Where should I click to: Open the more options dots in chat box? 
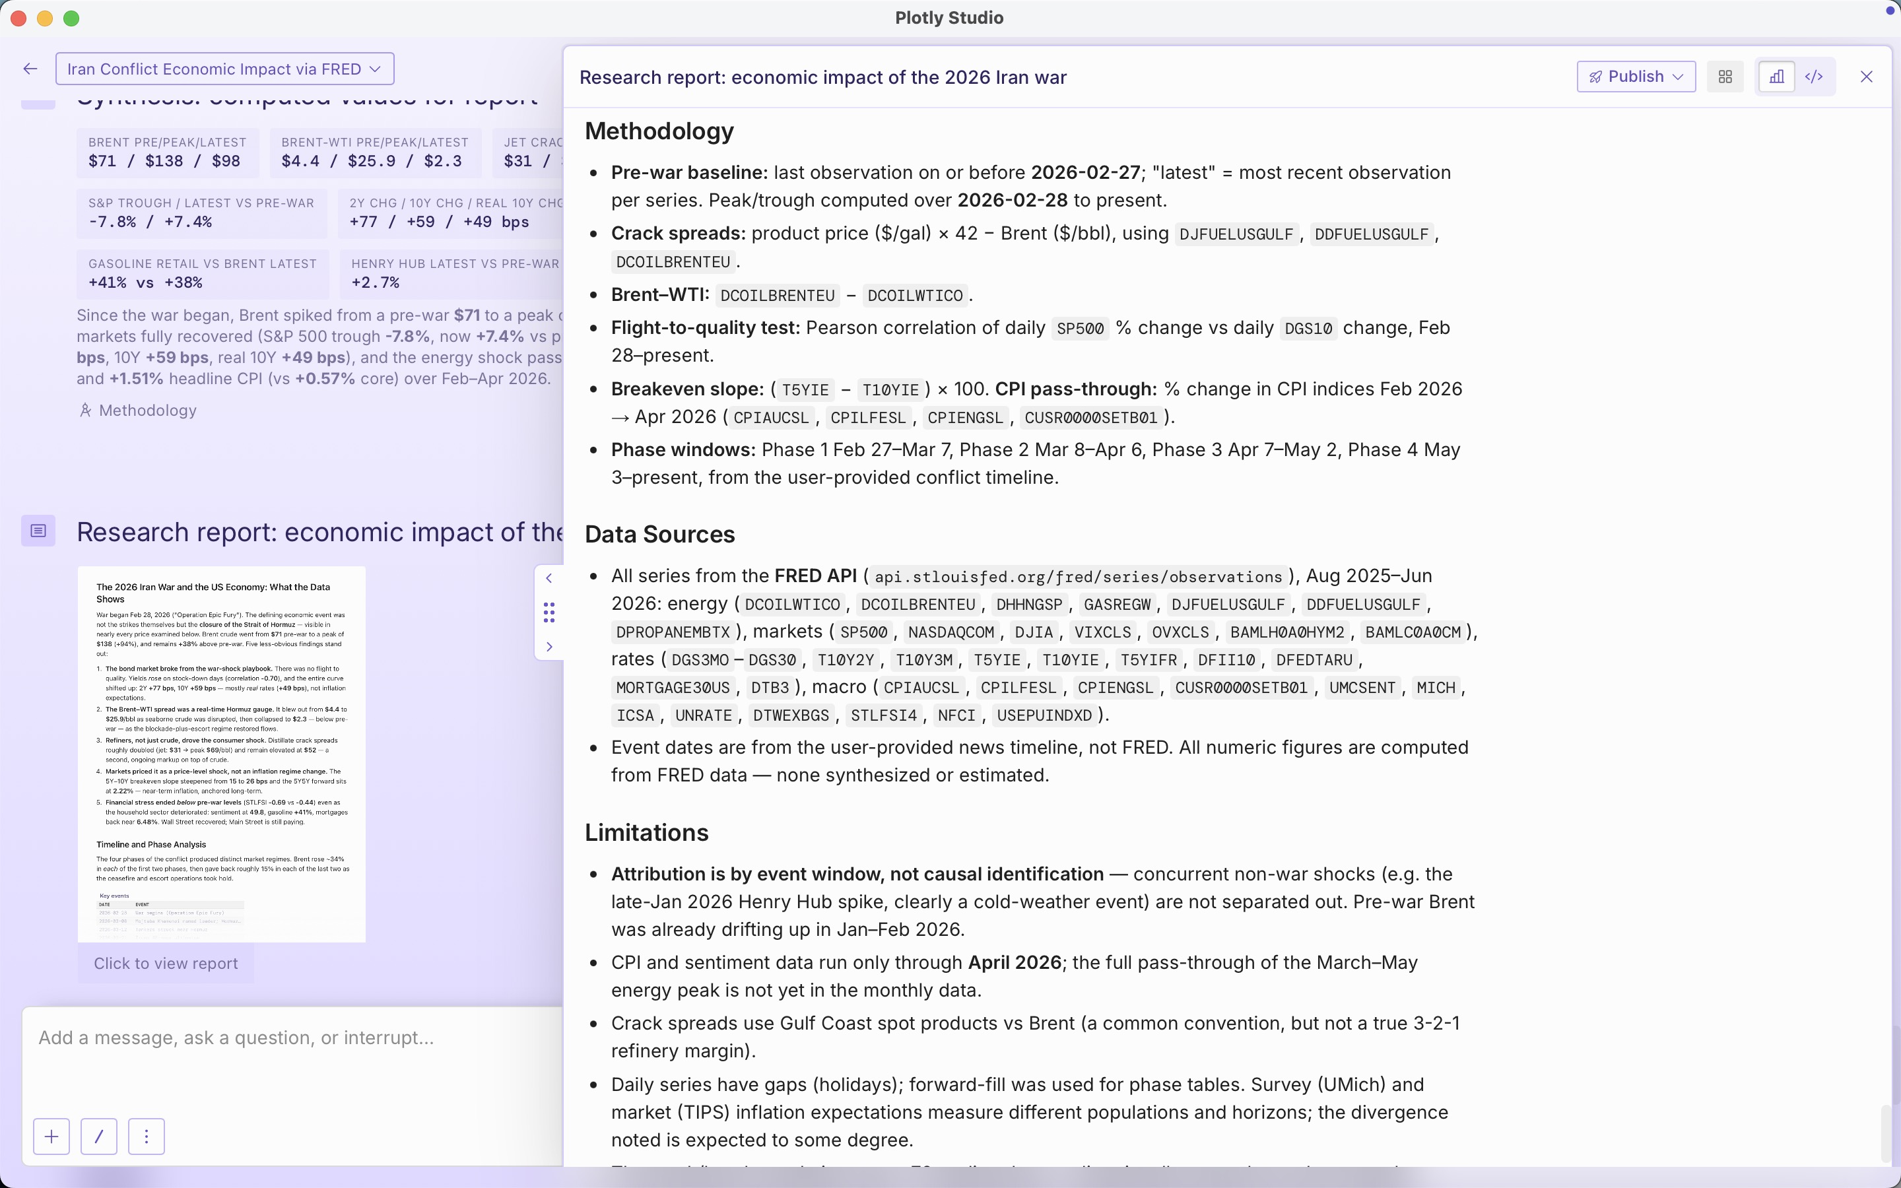146,1136
